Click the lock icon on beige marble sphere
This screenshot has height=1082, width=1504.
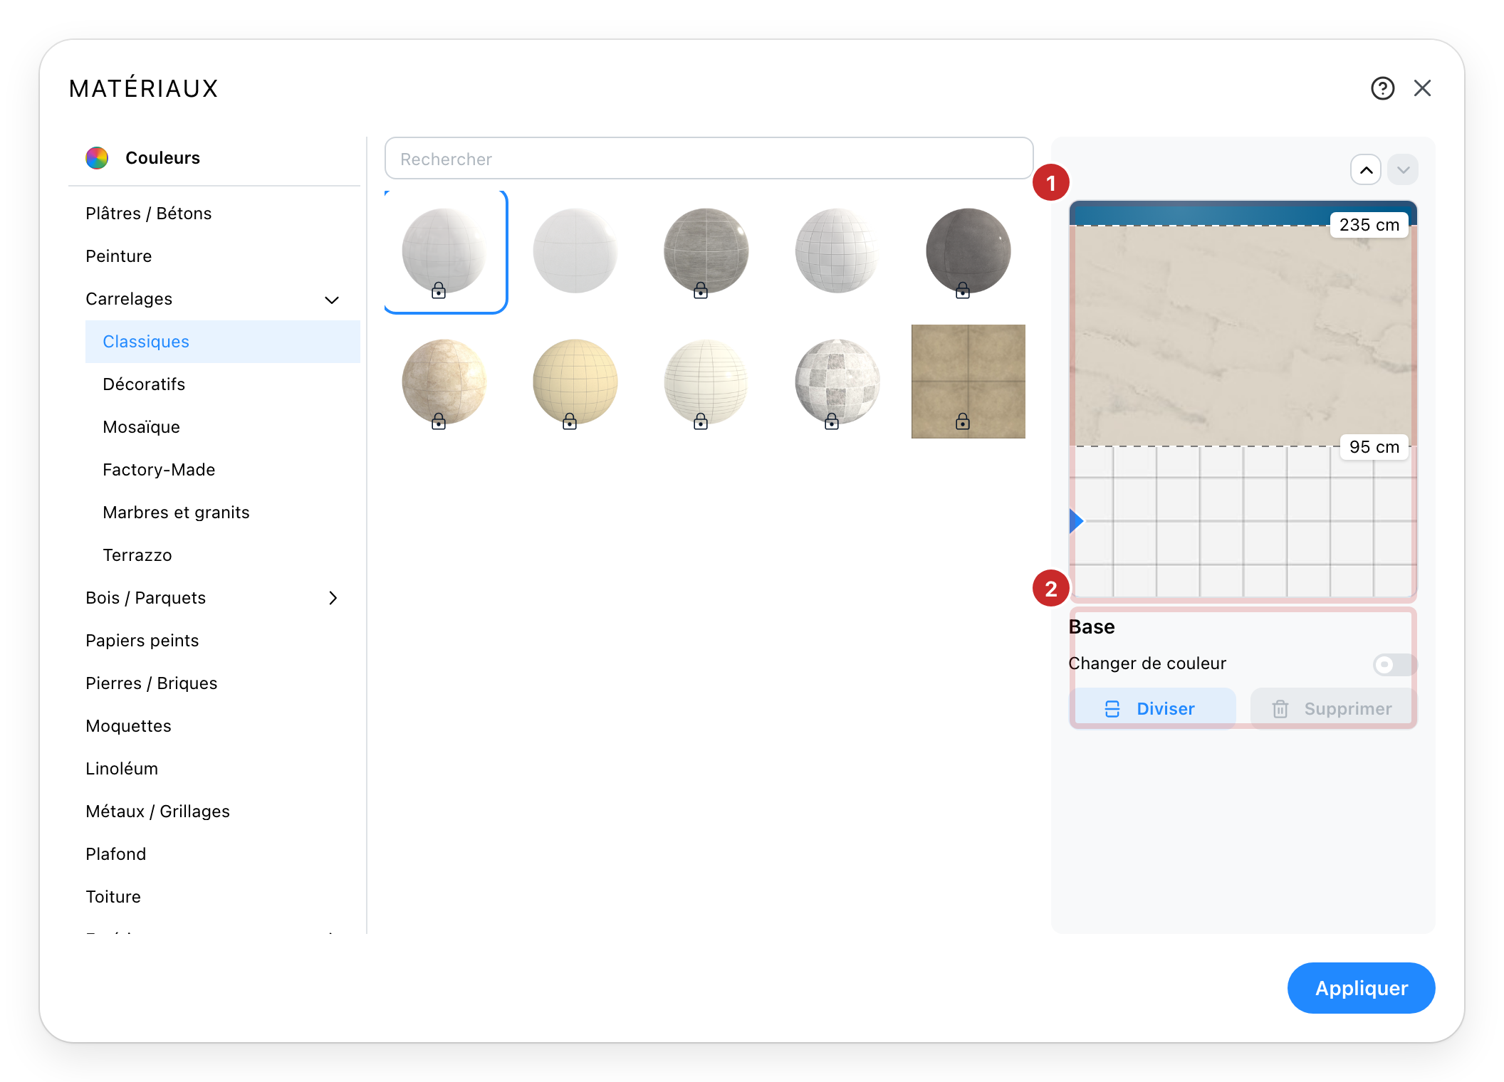(439, 421)
